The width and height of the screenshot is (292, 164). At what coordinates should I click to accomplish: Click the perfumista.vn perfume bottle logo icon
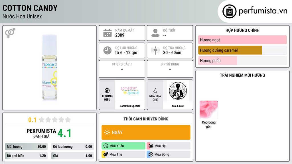click(x=229, y=11)
